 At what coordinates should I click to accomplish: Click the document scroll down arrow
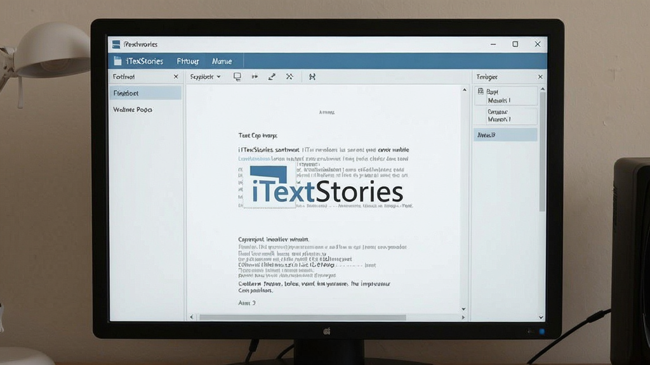[x=463, y=309]
